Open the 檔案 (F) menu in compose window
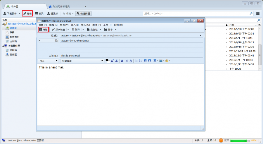 click(x=42, y=25)
